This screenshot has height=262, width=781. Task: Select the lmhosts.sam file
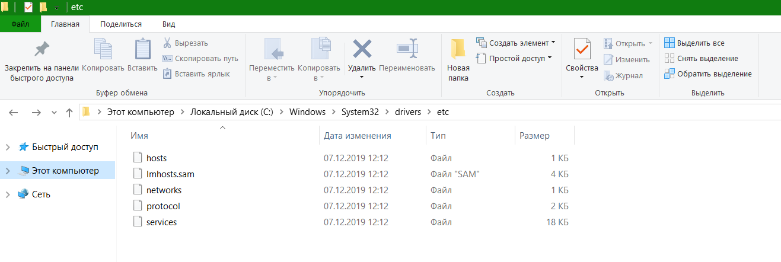[170, 174]
